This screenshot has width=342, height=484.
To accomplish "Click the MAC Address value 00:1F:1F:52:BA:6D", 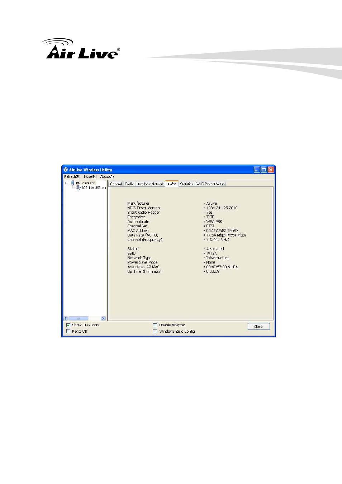I will 222,231.
